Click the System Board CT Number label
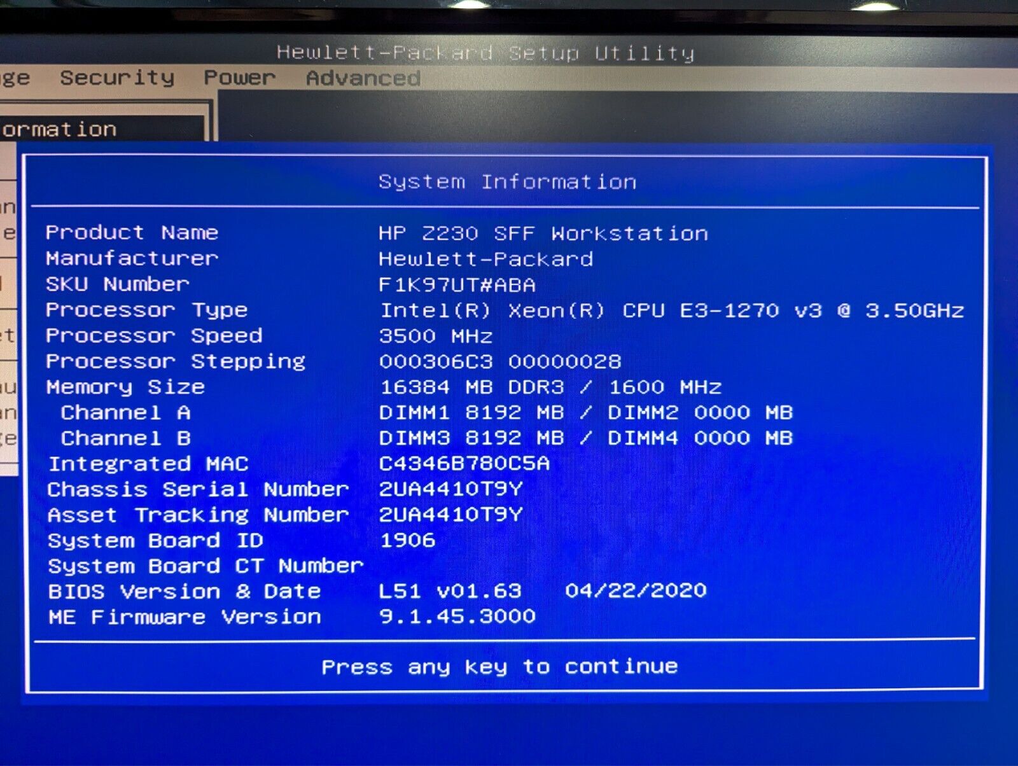 pos(206,566)
